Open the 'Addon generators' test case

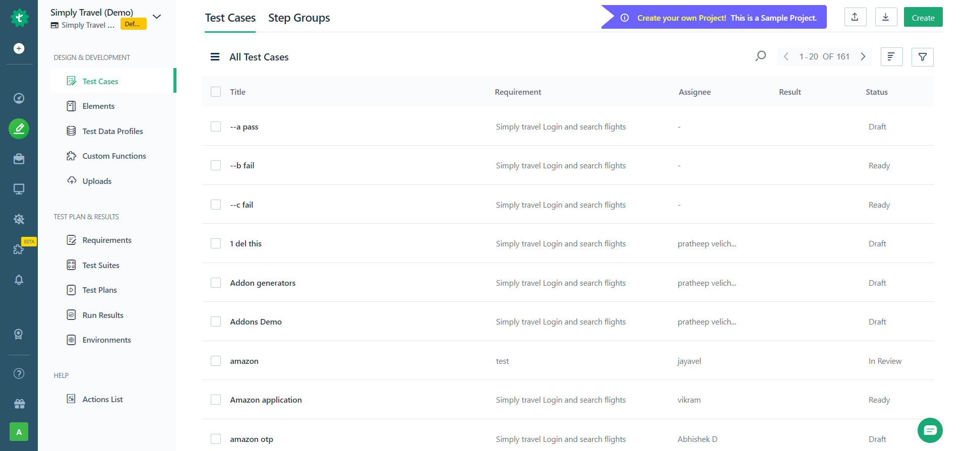pyautogui.click(x=263, y=283)
